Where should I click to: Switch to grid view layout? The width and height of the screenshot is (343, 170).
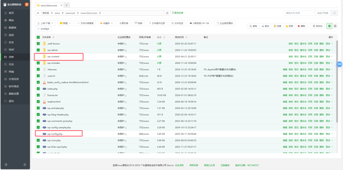(x=335, y=26)
